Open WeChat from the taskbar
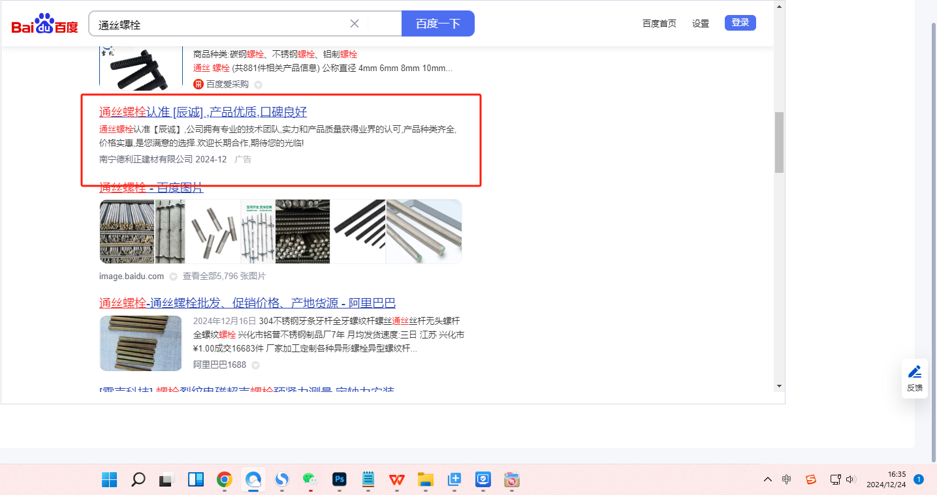937x495 pixels. pyautogui.click(x=310, y=480)
